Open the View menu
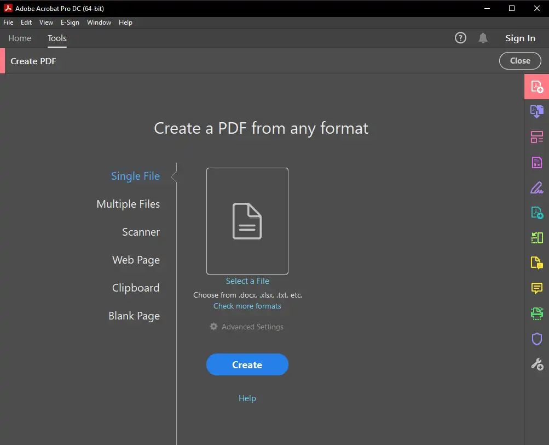 coord(46,22)
